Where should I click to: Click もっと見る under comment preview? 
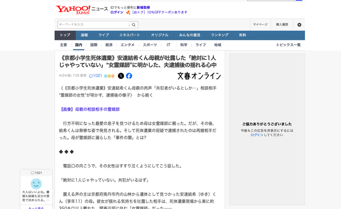tap(36, 208)
